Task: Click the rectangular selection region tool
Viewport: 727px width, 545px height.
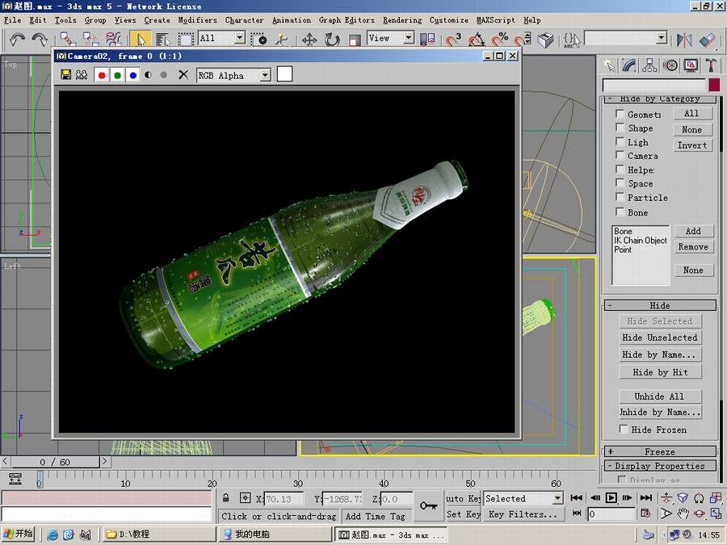Action: [x=186, y=40]
